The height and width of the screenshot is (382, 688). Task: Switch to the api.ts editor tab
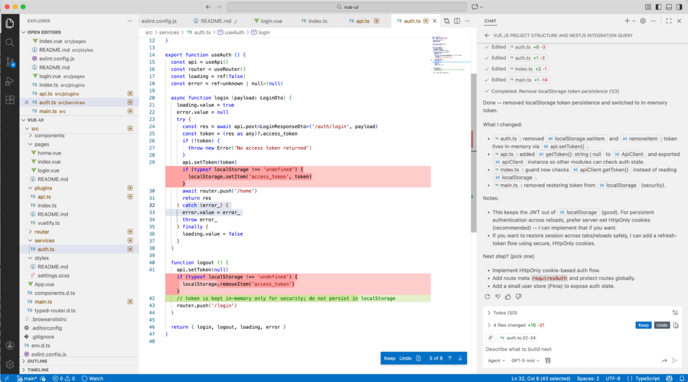click(363, 21)
